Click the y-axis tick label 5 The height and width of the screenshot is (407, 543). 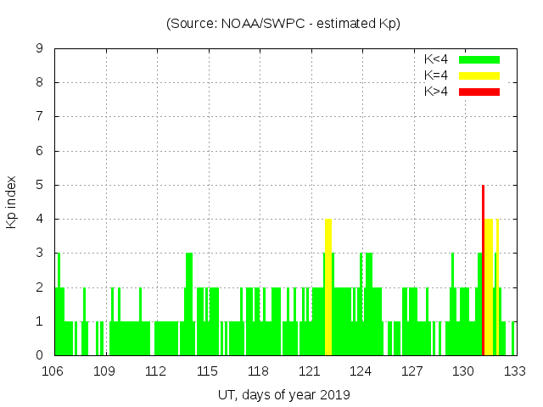pos(40,186)
